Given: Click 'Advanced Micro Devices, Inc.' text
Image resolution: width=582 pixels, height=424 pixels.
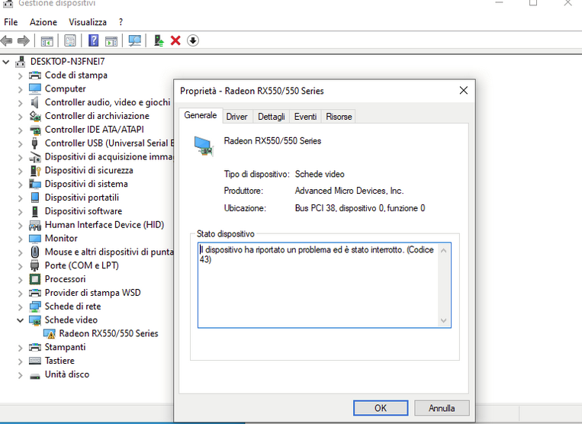Looking at the screenshot, I should pyautogui.click(x=349, y=191).
